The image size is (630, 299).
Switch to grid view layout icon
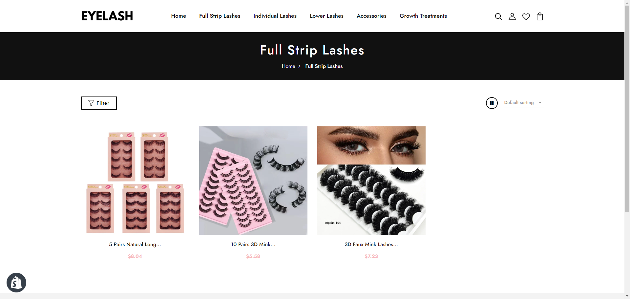pos(492,103)
